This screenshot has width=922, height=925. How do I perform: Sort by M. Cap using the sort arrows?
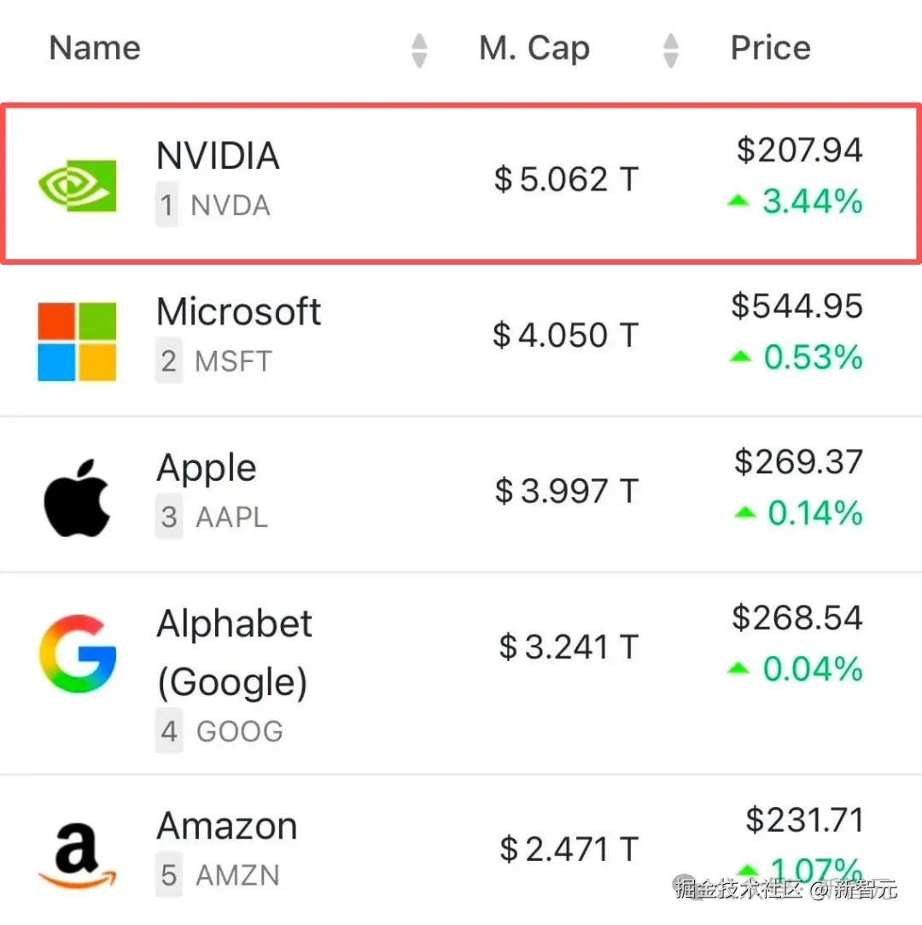coord(671,50)
